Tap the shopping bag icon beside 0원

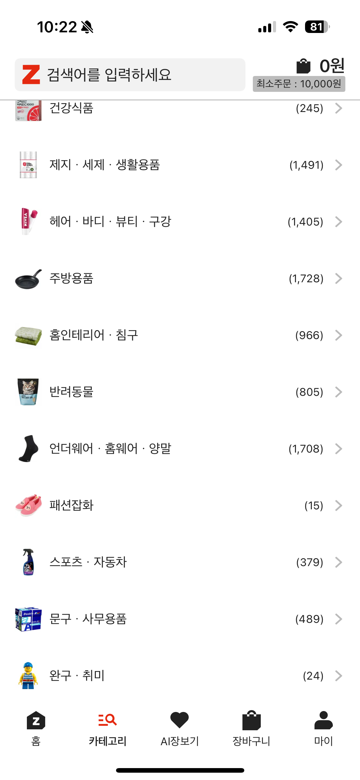[303, 66]
